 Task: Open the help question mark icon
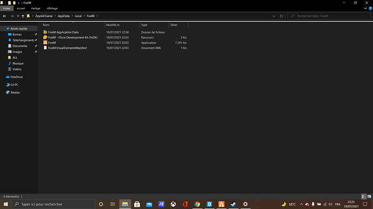(370, 8)
